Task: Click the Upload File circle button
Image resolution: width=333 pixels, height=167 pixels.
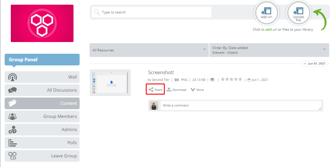Action: 298,13
